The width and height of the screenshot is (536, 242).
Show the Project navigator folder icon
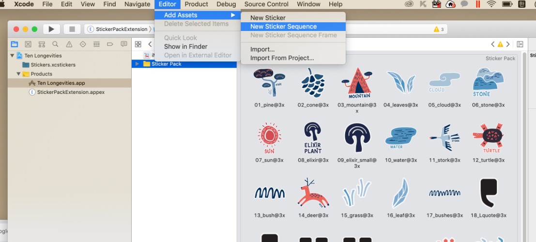15,44
